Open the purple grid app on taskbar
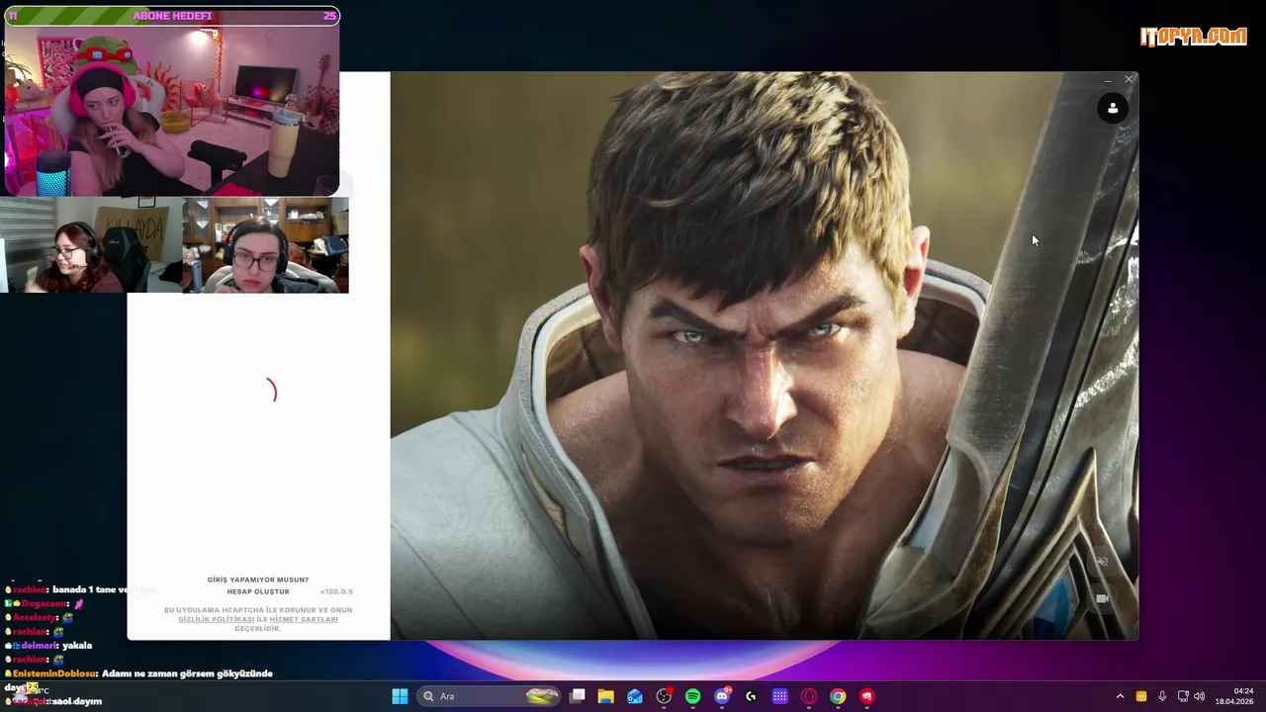This screenshot has width=1266, height=712. 779,696
